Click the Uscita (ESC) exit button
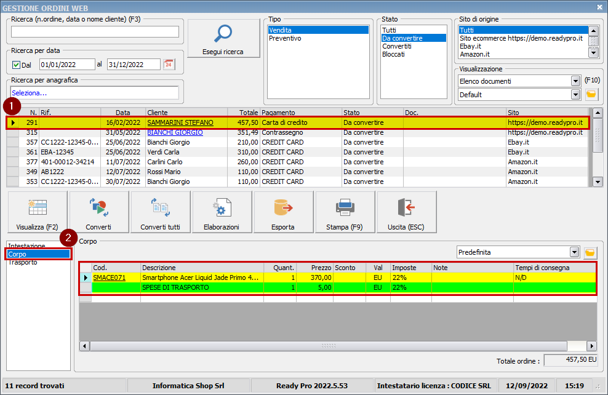The width and height of the screenshot is (608, 395). [x=406, y=212]
